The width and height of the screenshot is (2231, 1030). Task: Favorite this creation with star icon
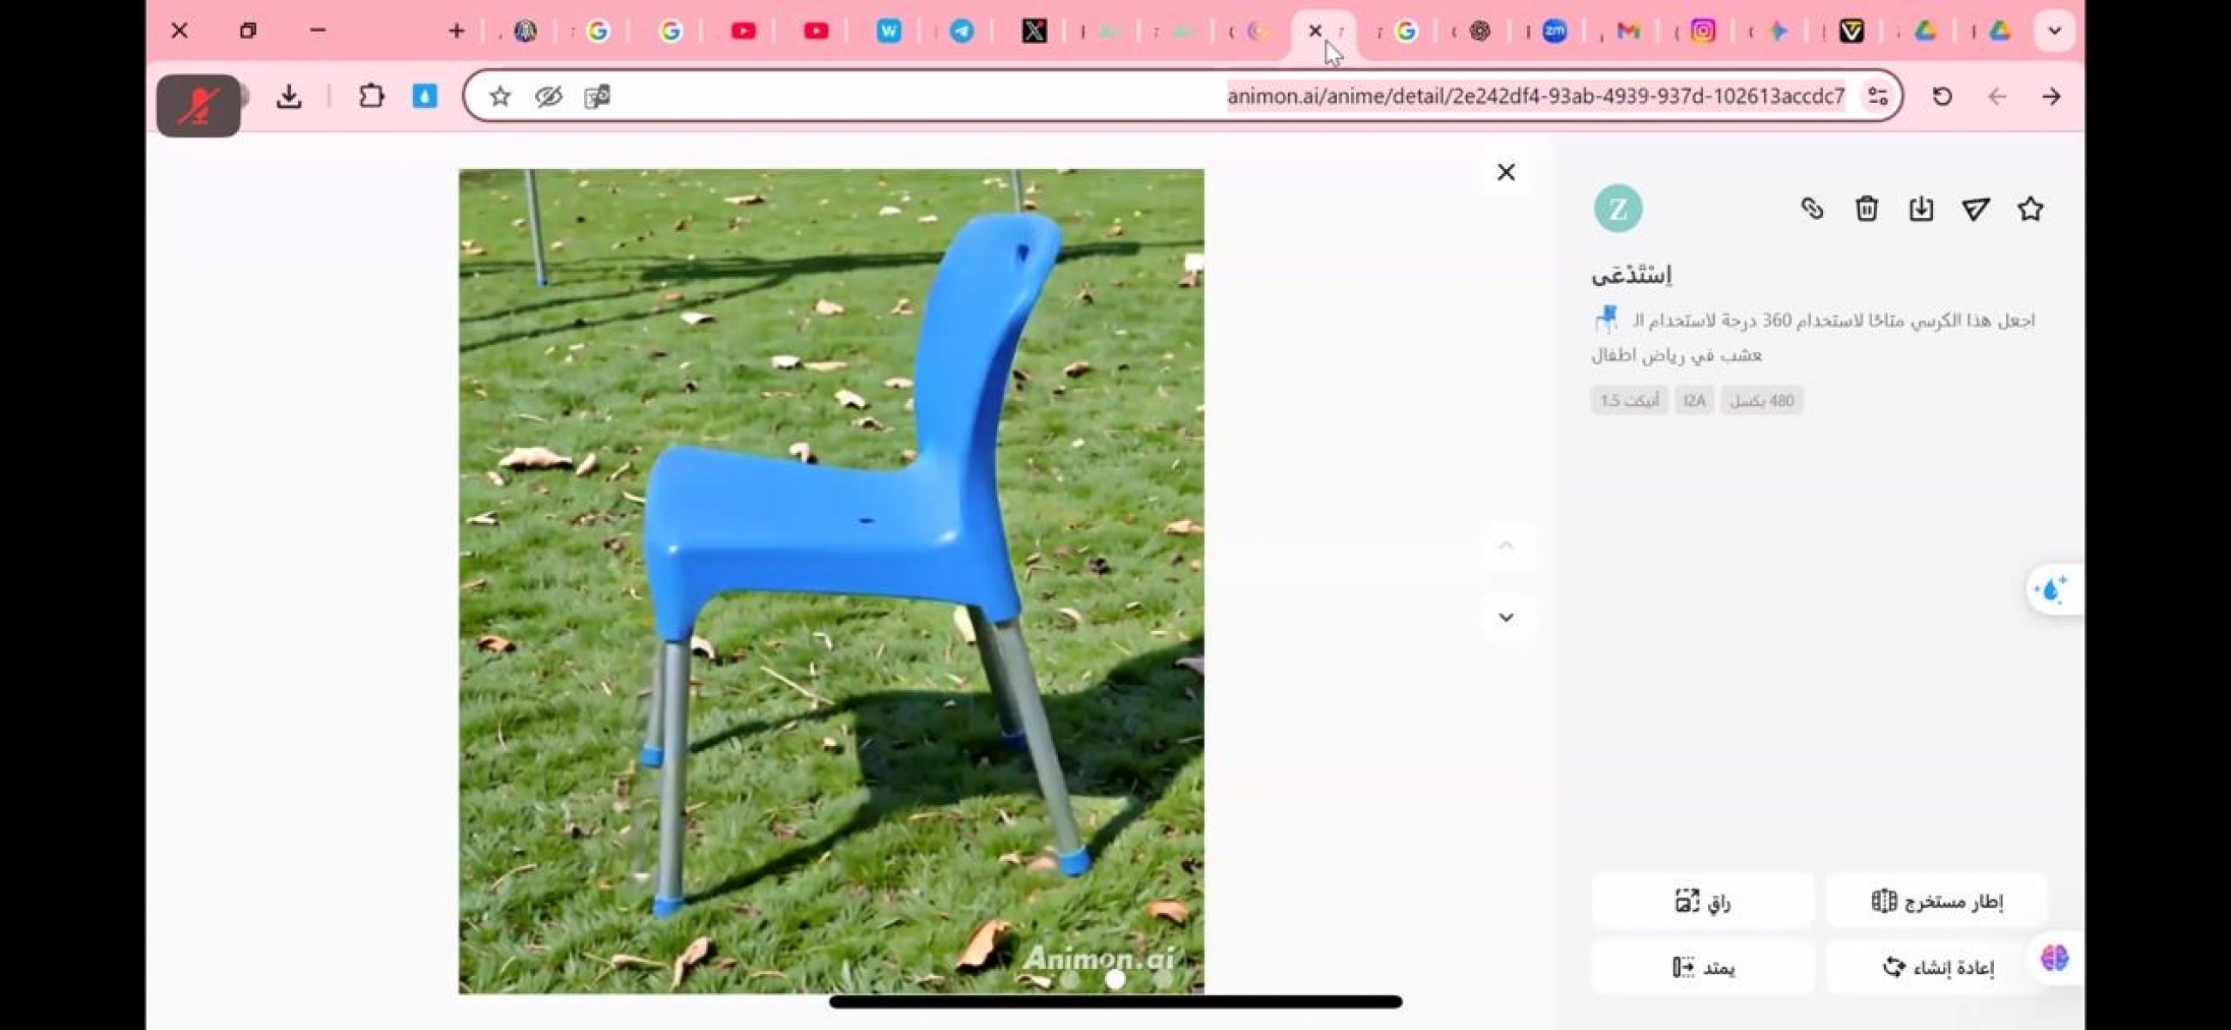pos(2030,209)
